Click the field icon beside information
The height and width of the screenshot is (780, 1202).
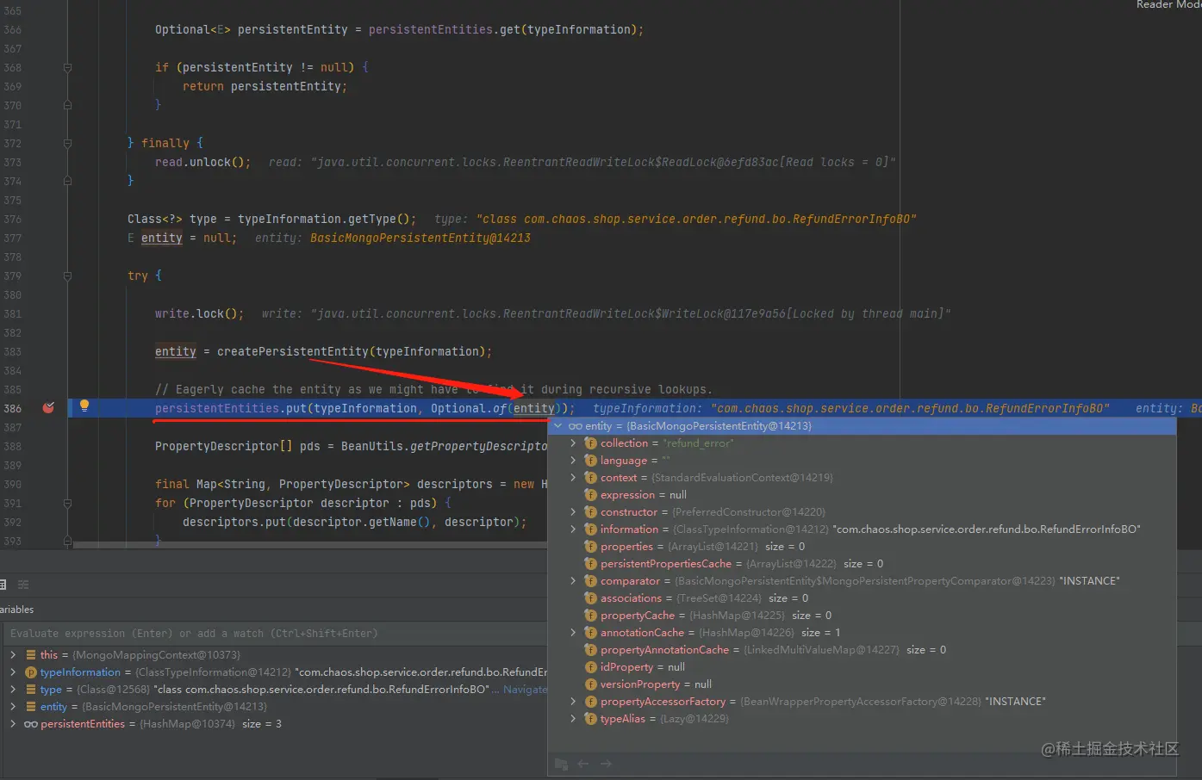pyautogui.click(x=590, y=529)
